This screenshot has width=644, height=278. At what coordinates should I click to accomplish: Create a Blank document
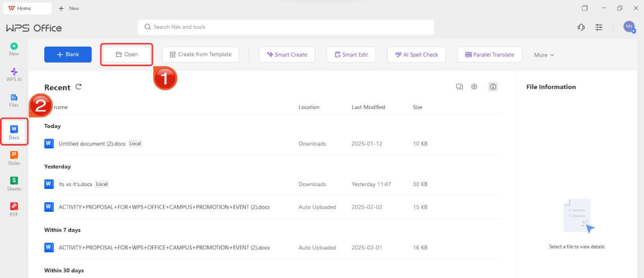click(x=68, y=55)
